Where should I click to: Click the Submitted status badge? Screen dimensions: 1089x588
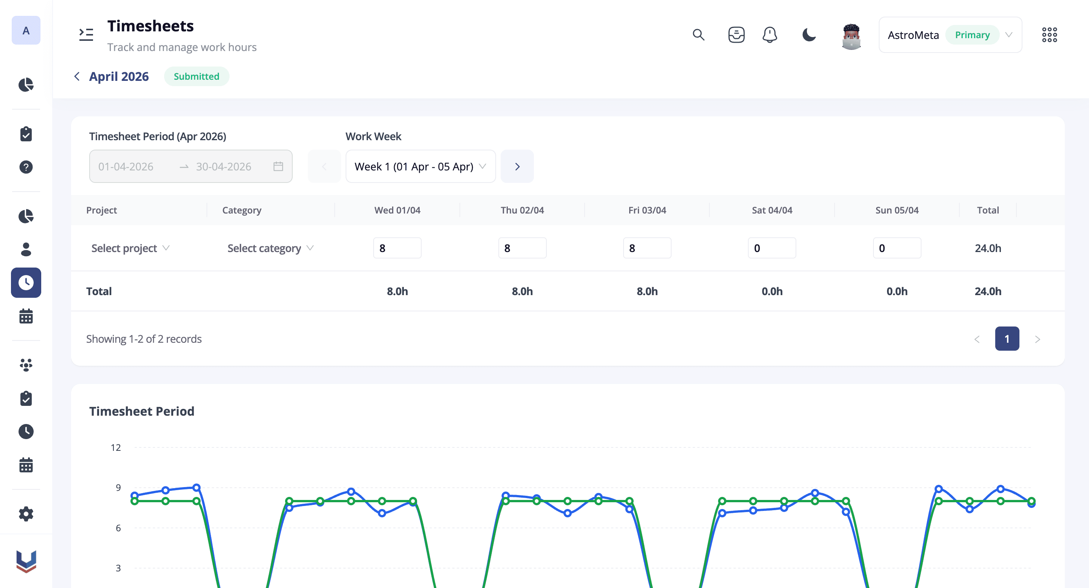point(197,76)
